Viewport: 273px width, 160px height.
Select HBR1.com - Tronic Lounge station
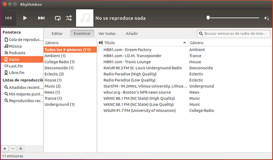[184, 62]
